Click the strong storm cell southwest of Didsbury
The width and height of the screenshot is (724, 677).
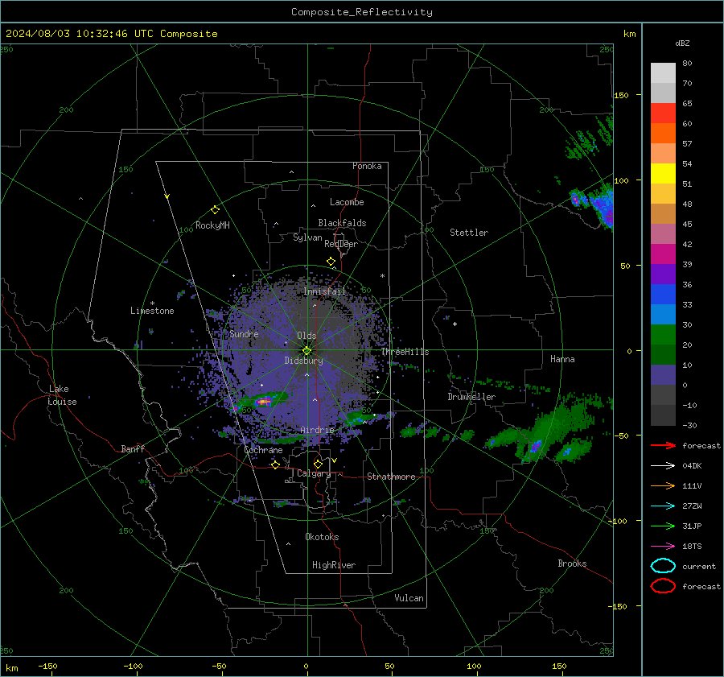(x=264, y=401)
